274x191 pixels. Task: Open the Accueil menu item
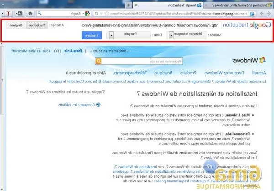pos(259,73)
